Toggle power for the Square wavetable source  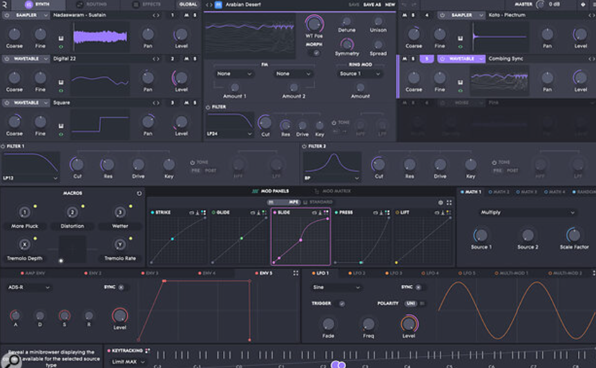(7, 103)
